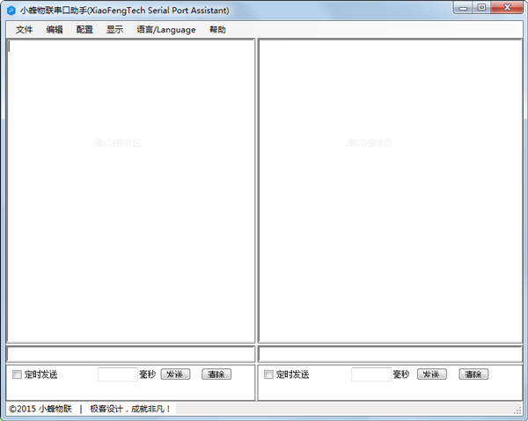The width and height of the screenshot is (528, 421).
Task: Click the left panel 清除 button
Action: pos(216,374)
